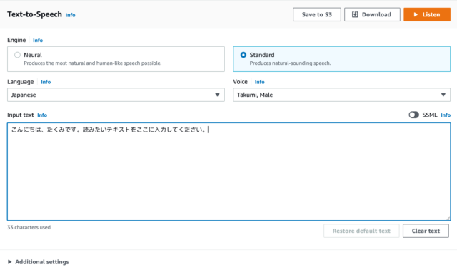Image resolution: width=457 pixels, height=272 pixels.
Task: Click the Language dropdown arrow icon
Action: 217,95
